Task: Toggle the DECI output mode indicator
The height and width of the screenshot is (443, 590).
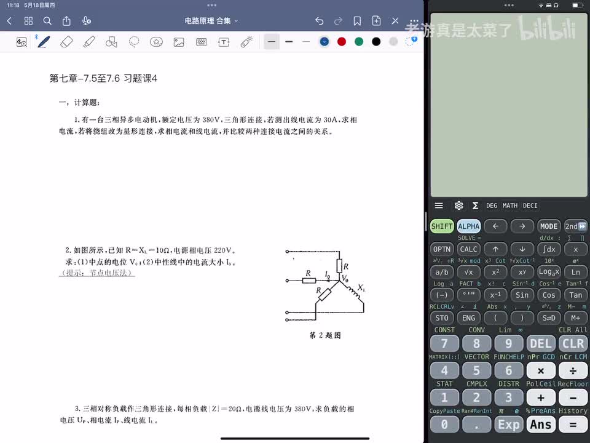Action: click(x=530, y=206)
